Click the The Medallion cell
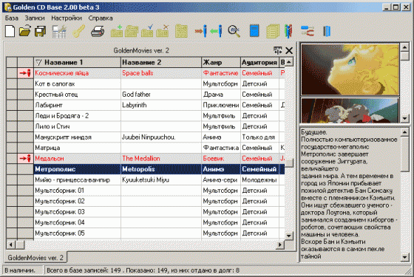This screenshot has width=414, height=277. [161, 158]
